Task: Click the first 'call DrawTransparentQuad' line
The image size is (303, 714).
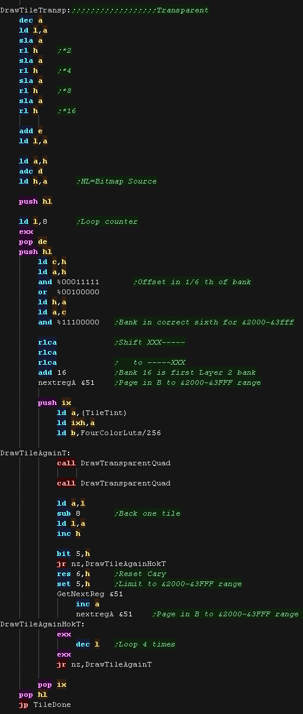Action: (x=114, y=463)
